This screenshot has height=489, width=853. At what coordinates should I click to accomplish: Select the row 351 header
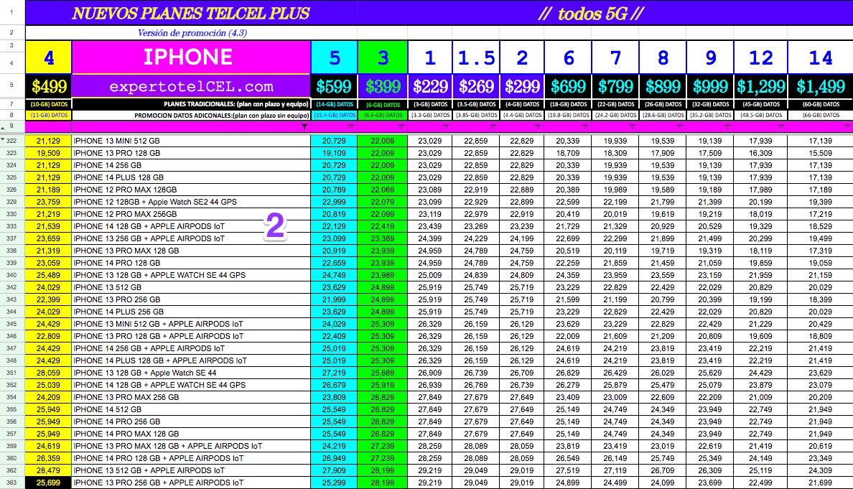coord(12,373)
